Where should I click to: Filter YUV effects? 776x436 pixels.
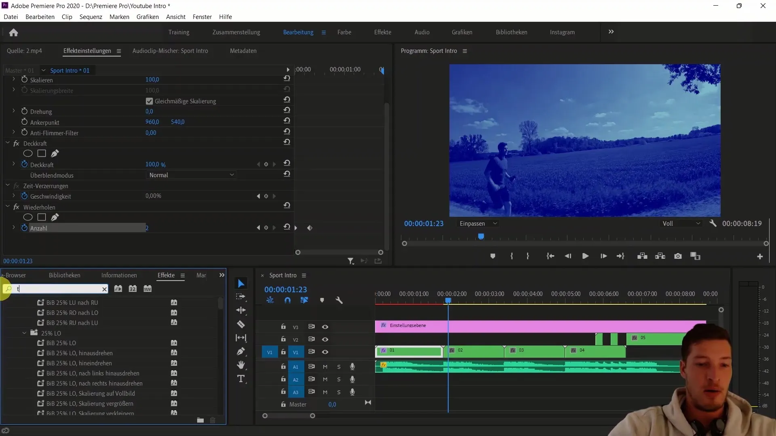coord(148,289)
